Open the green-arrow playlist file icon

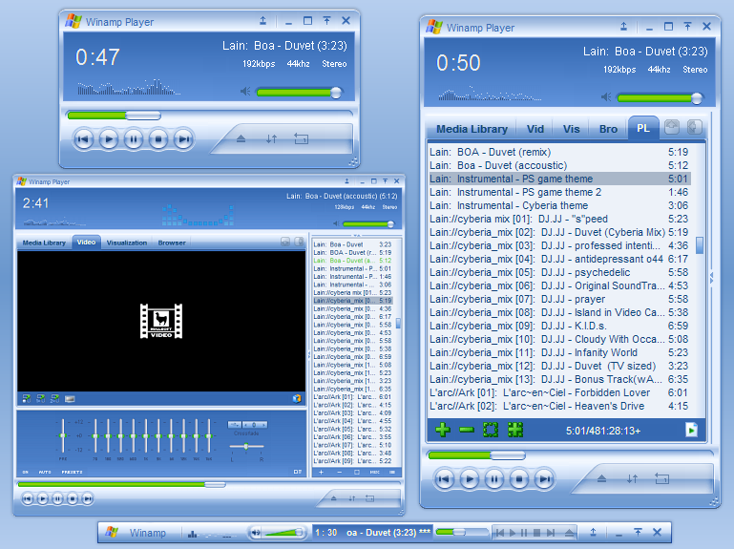coord(691,430)
